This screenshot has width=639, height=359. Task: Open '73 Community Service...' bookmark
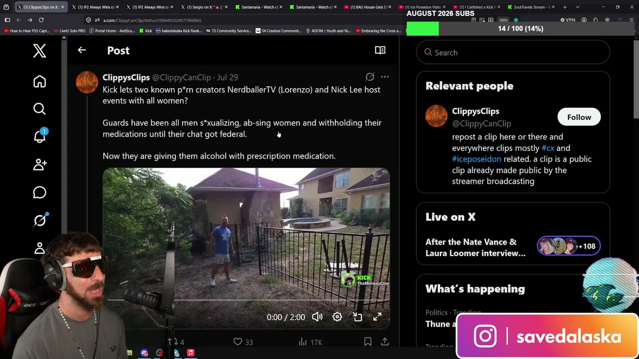coord(228,31)
